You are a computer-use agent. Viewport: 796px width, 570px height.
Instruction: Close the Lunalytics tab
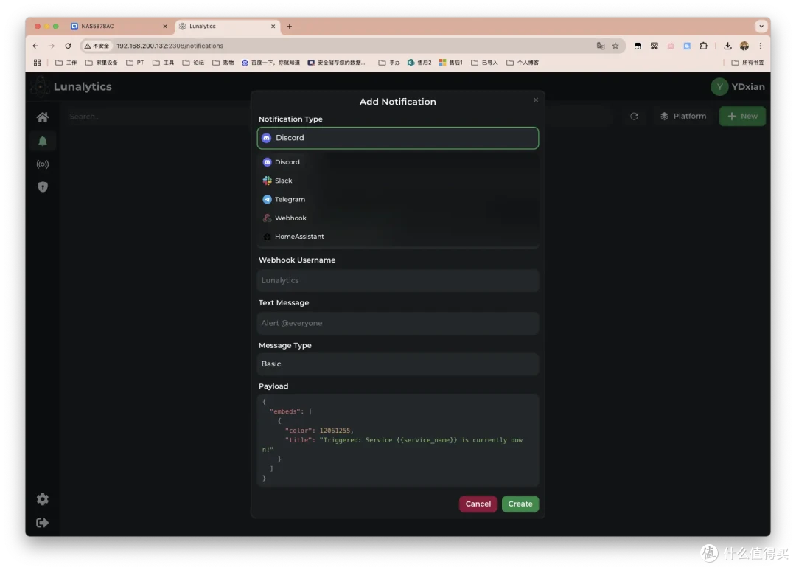(273, 27)
